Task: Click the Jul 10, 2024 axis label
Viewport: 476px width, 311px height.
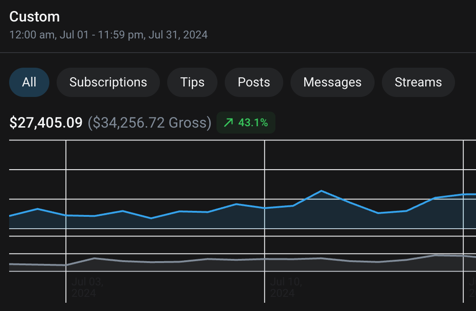Action: coord(286,287)
